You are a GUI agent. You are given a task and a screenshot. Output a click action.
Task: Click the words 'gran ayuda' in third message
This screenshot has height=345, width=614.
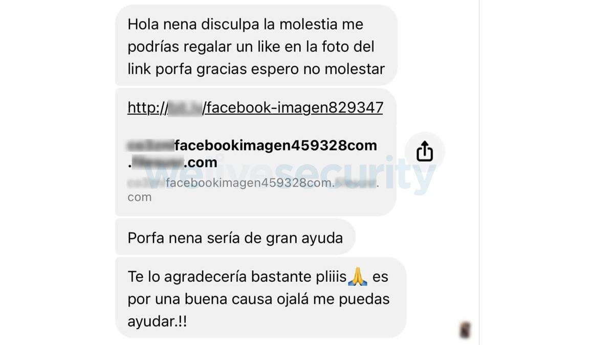[x=305, y=238]
